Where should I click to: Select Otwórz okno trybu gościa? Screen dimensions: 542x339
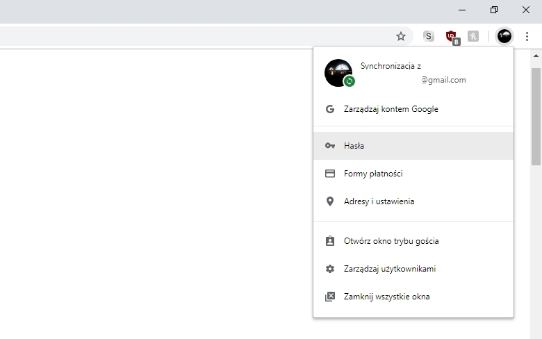(391, 241)
